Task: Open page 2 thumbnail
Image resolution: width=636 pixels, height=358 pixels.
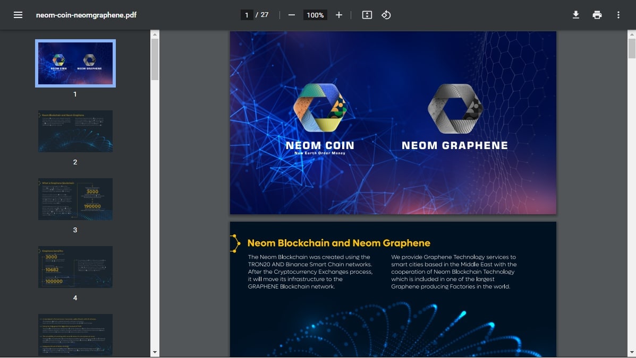Action: coord(75,131)
